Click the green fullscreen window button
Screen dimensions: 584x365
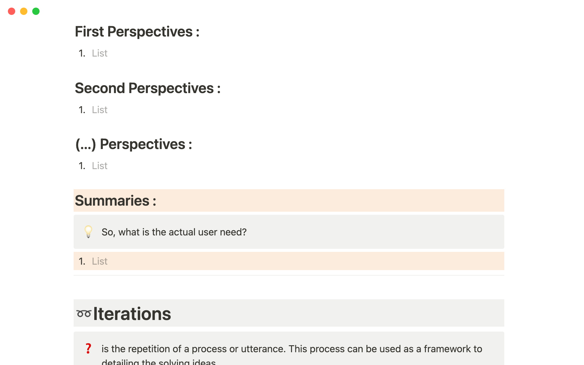coord(36,11)
